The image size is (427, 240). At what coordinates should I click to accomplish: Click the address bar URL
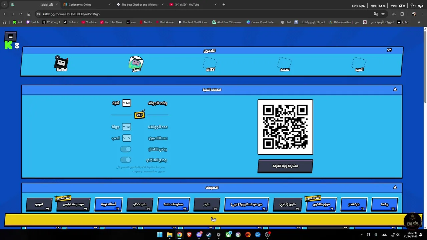pyautogui.click(x=71, y=14)
